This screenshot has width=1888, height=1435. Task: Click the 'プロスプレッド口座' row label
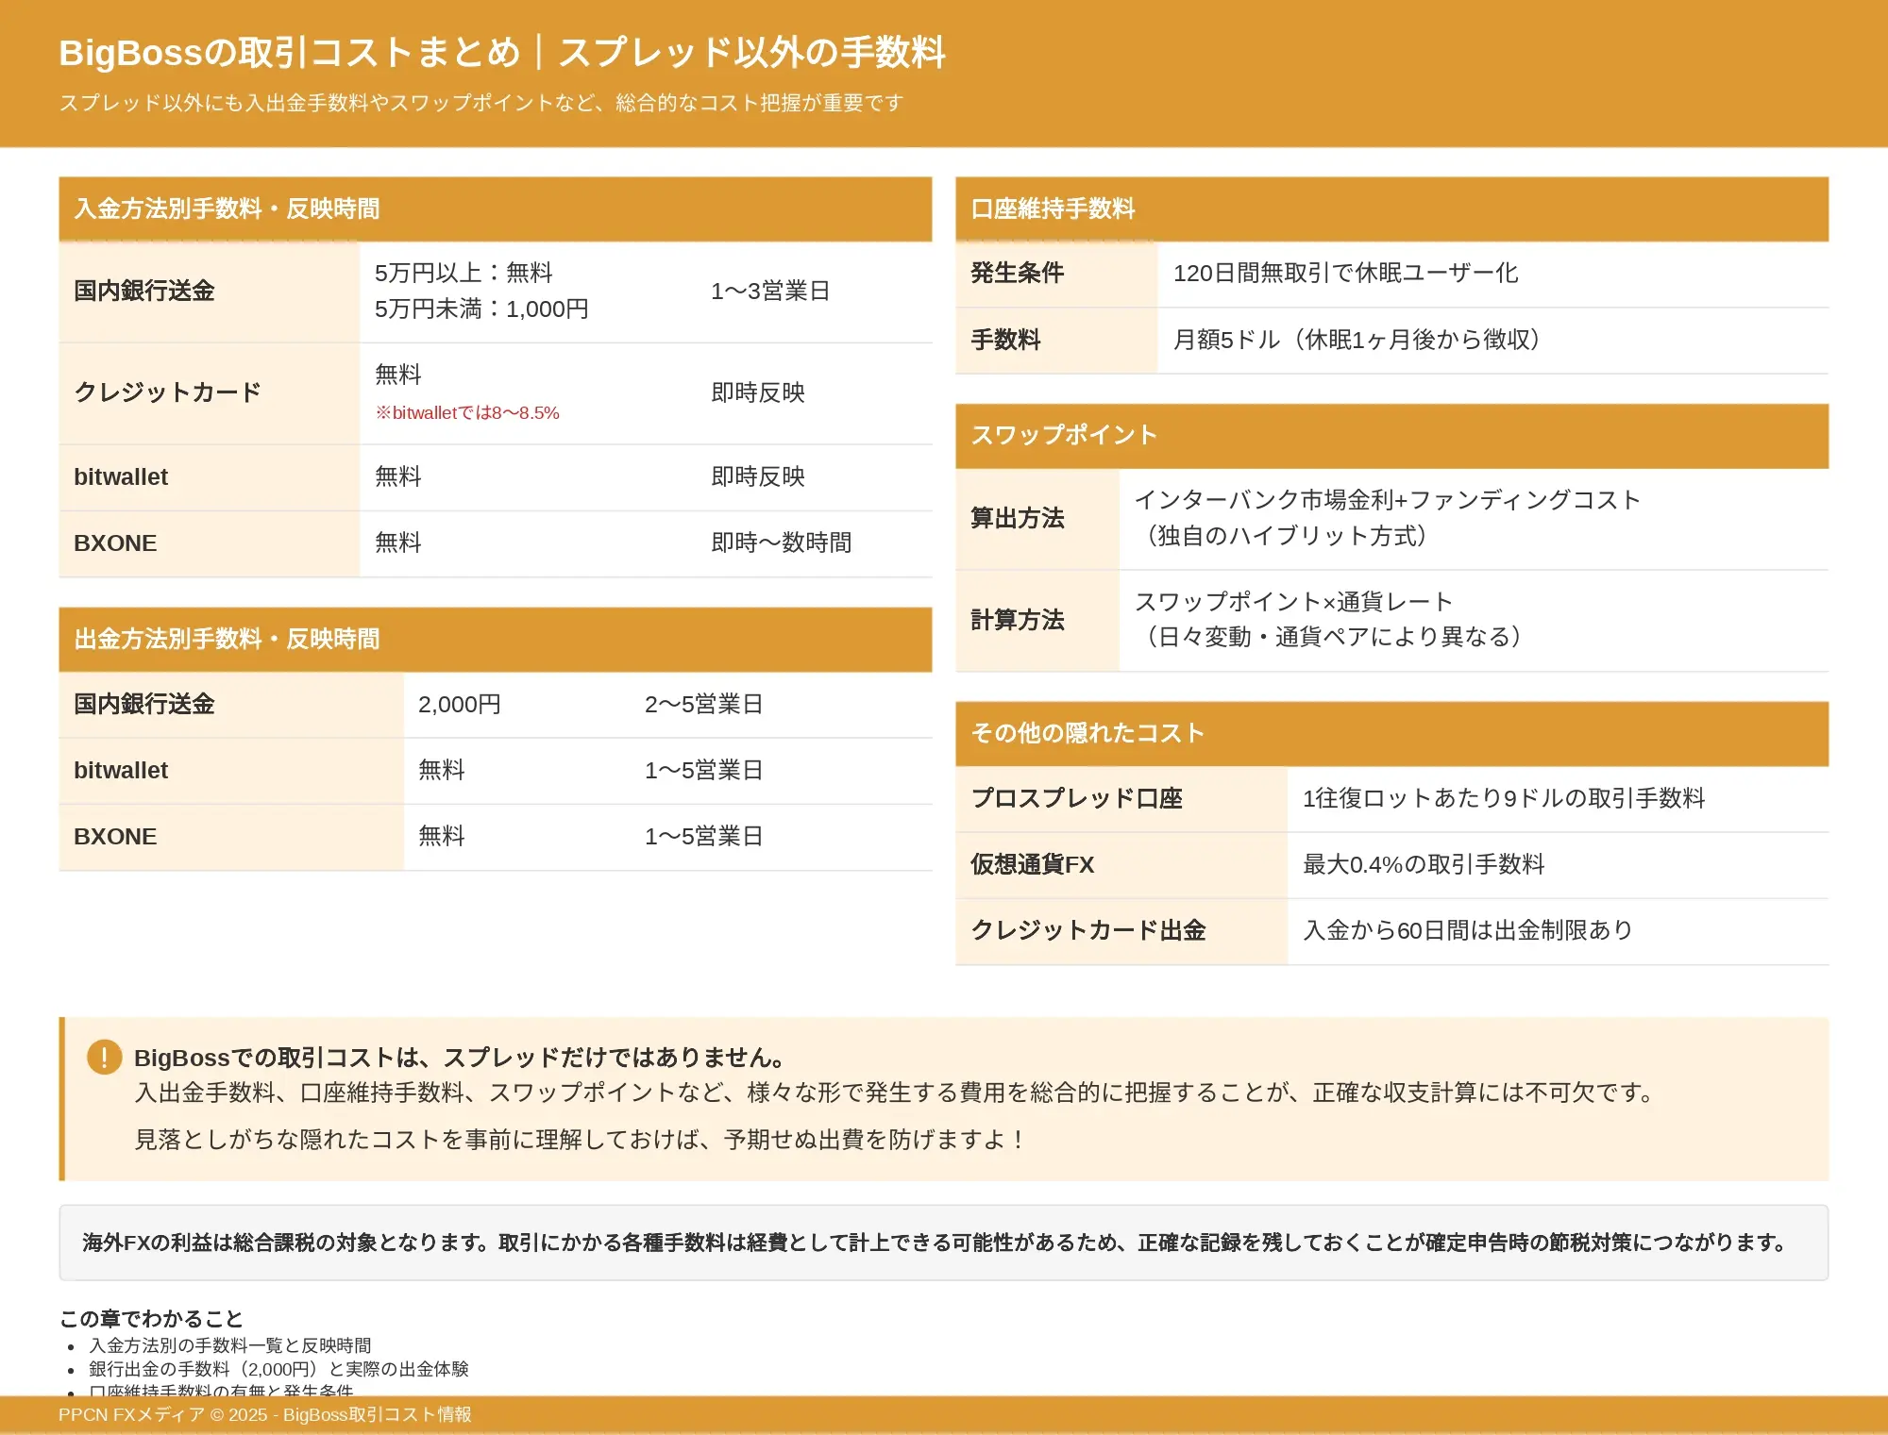[x=1122, y=799]
